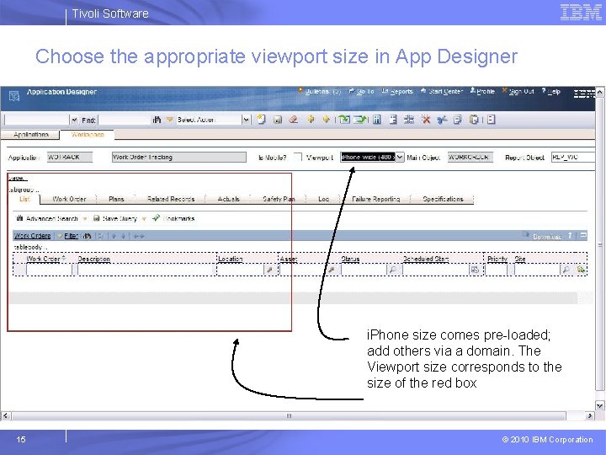Click the Description filter input field

[x=146, y=270]
